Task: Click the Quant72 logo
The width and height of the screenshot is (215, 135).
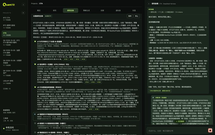Action: [x=9, y=5]
